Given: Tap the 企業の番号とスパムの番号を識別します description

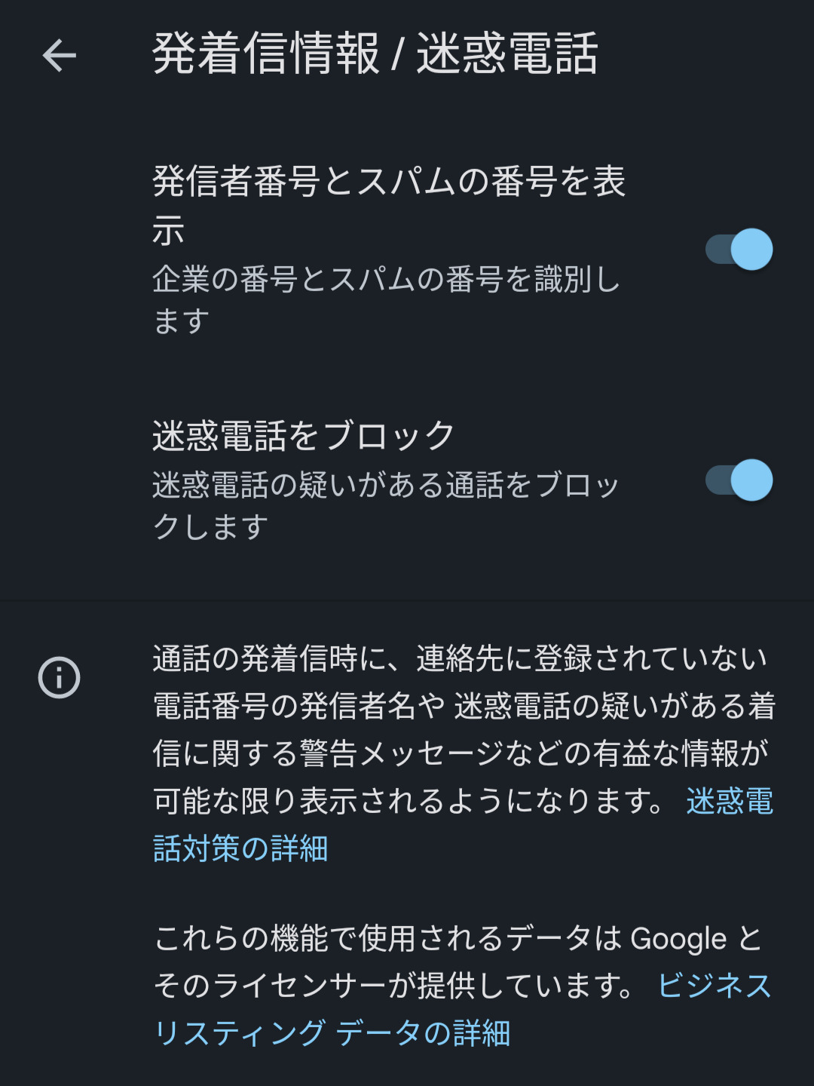Looking at the screenshot, I should pos(386,281).
